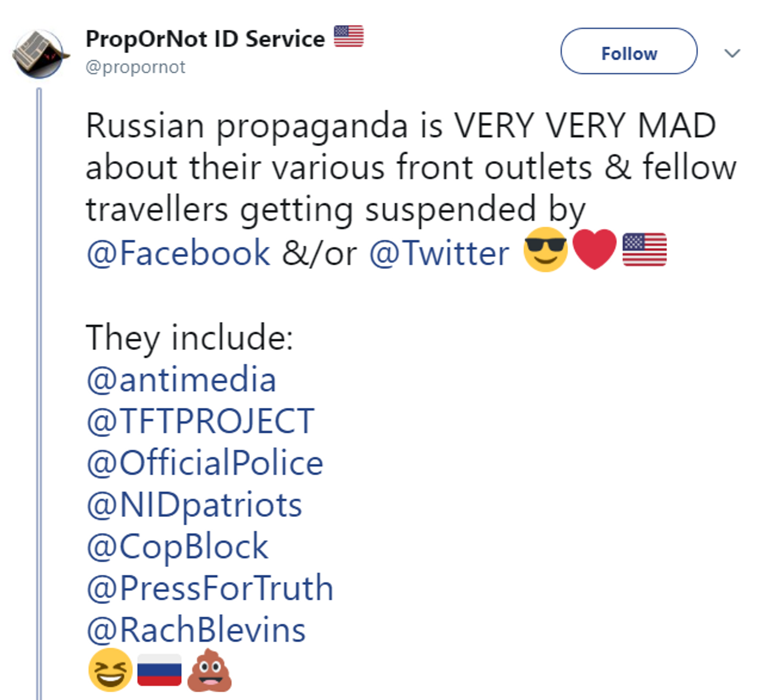Open the @RachBlevins mention
The image size is (763, 700).
196,630
